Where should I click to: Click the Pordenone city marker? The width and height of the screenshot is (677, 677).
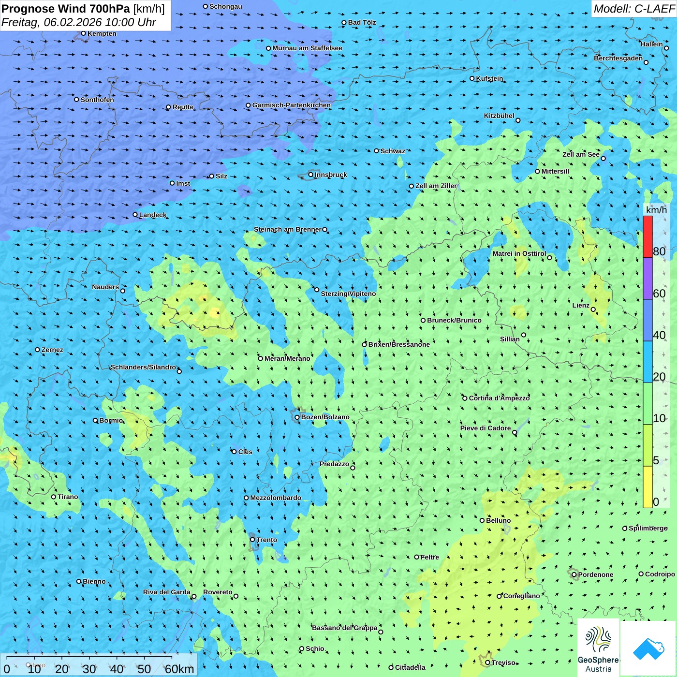tap(574, 574)
